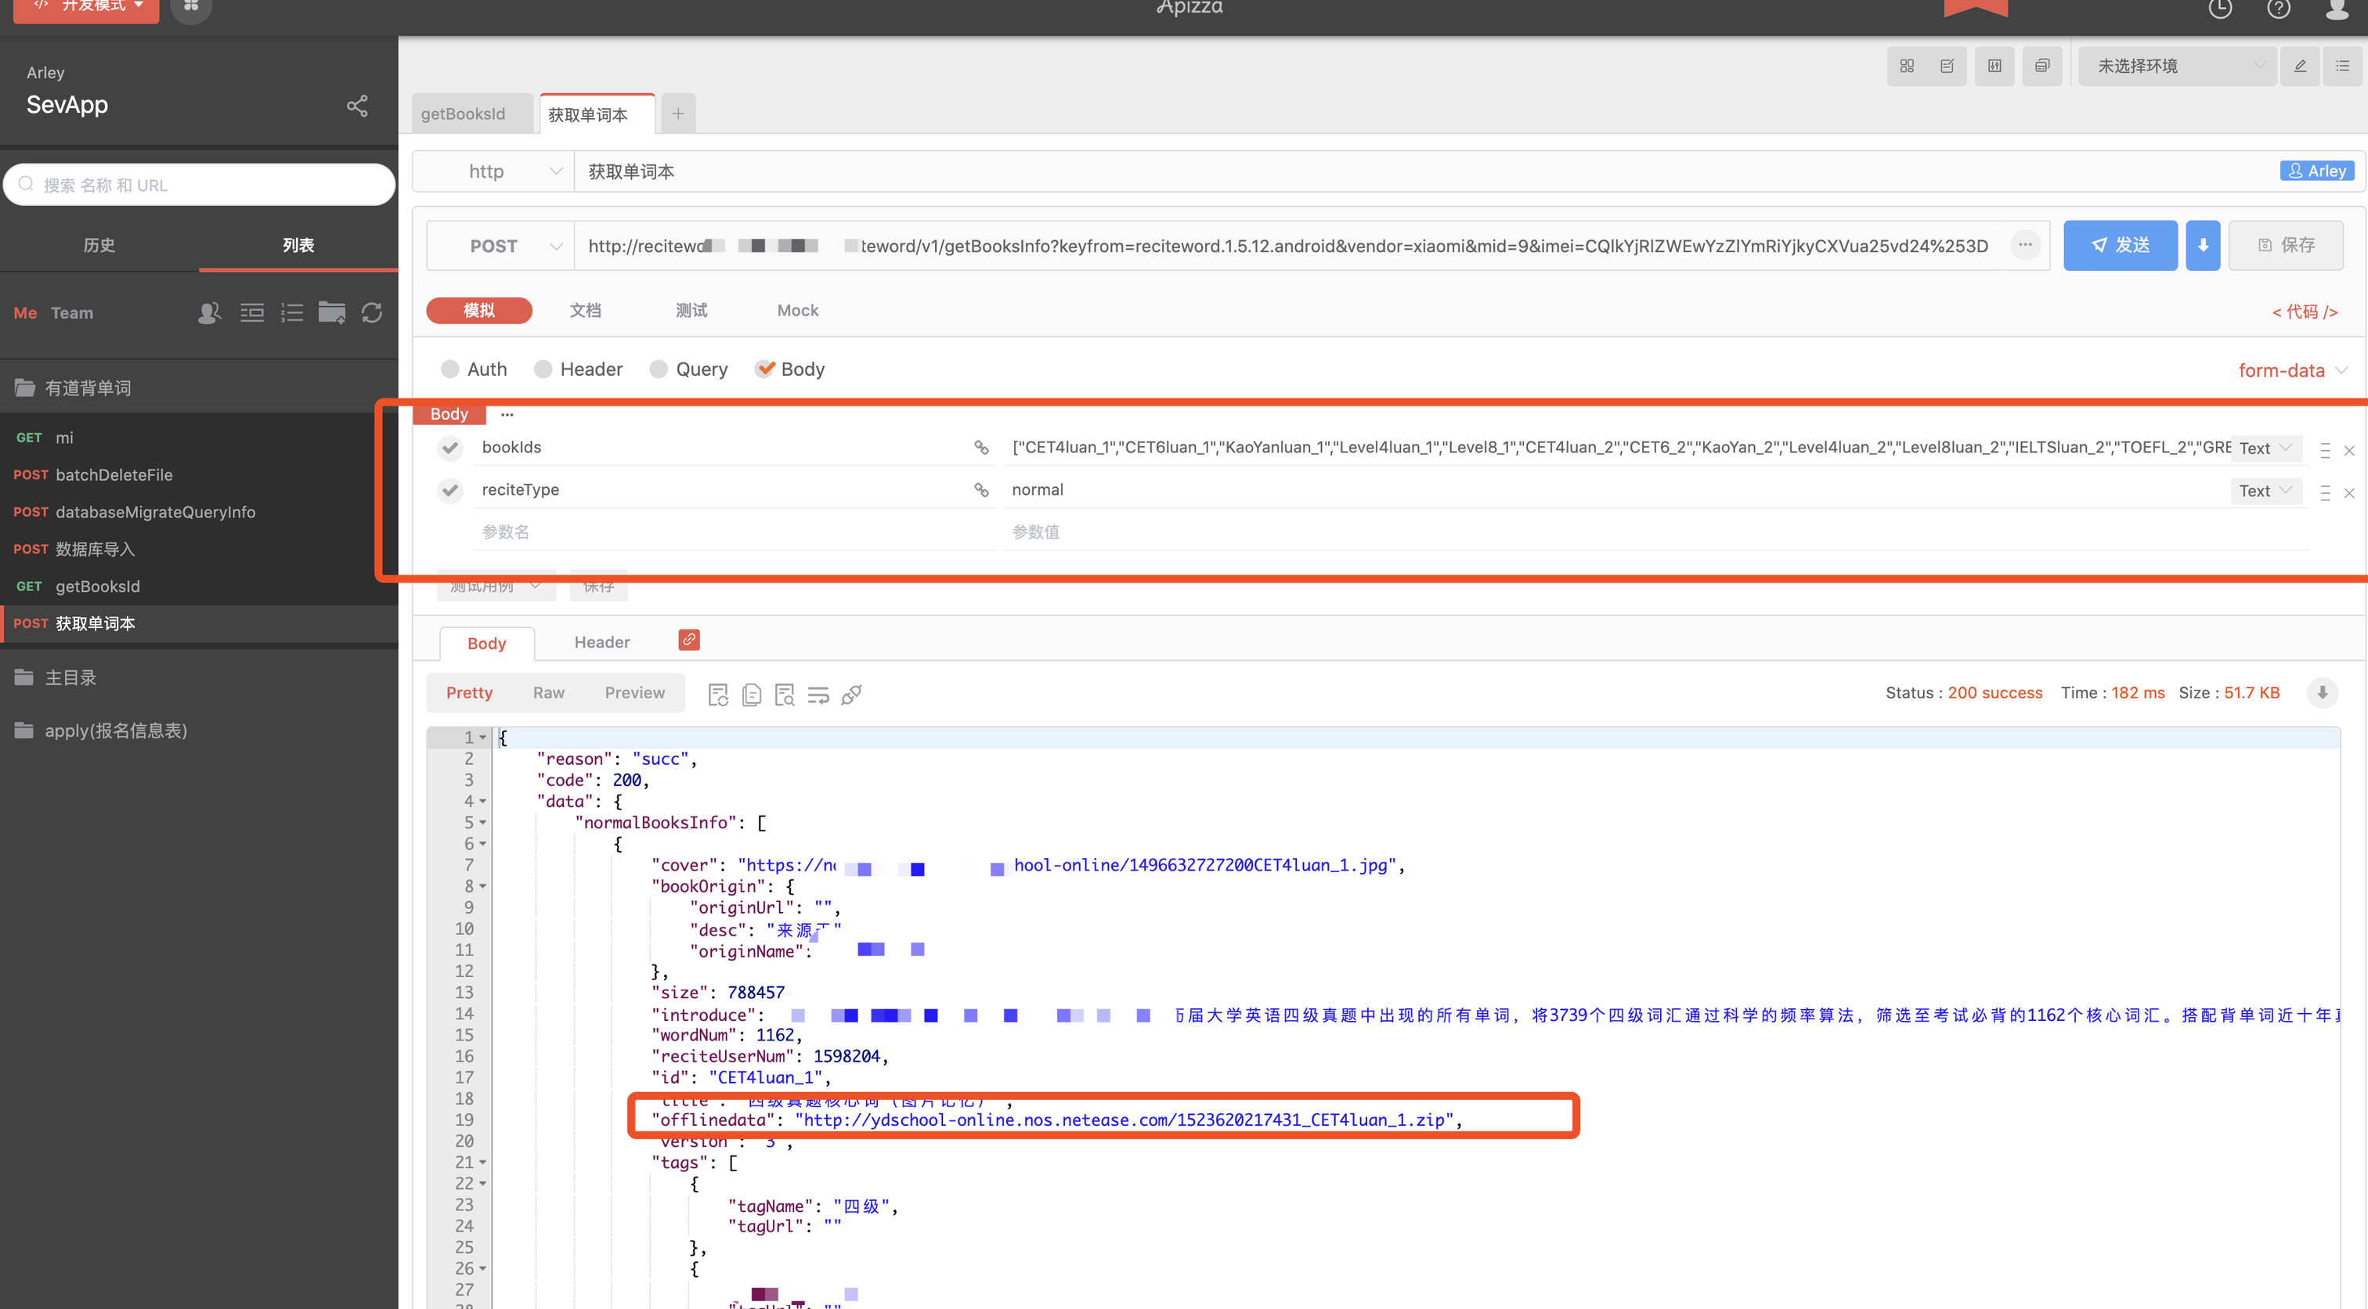Image resolution: width=2368 pixels, height=1309 pixels.
Task: Click the name and URL search field
Action: (200, 185)
